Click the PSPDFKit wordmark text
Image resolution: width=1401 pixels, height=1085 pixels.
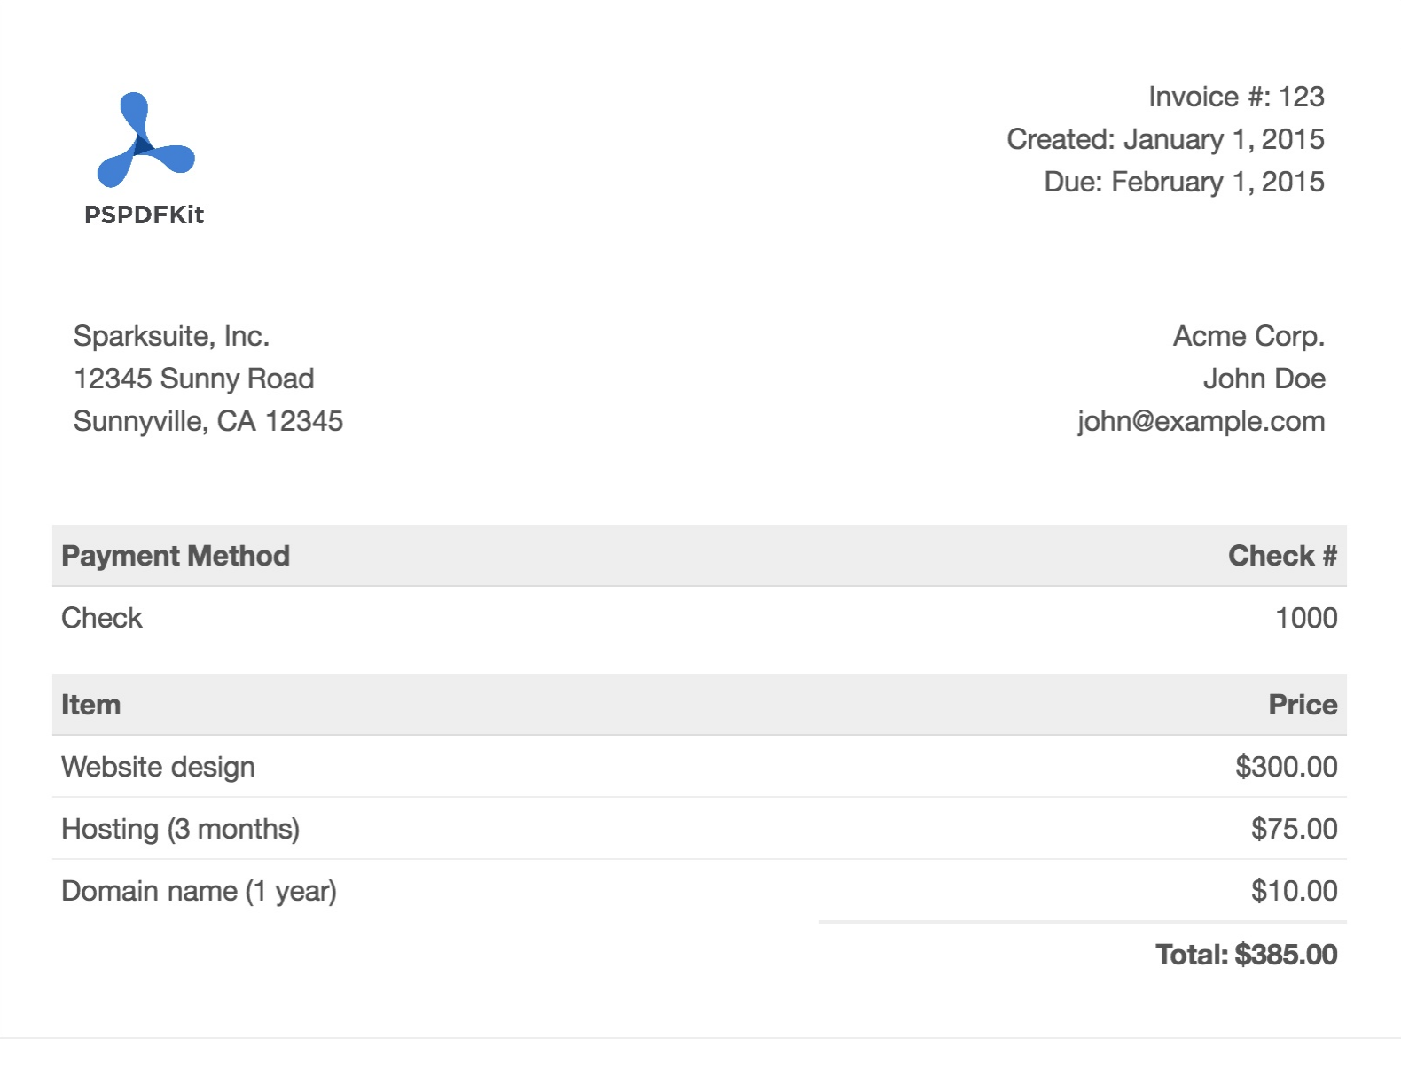[145, 215]
